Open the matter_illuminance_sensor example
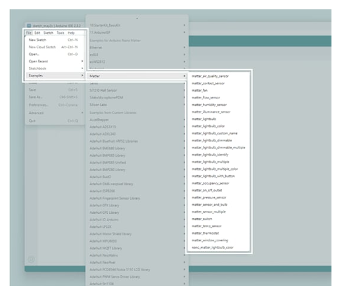 [x=219, y=112]
